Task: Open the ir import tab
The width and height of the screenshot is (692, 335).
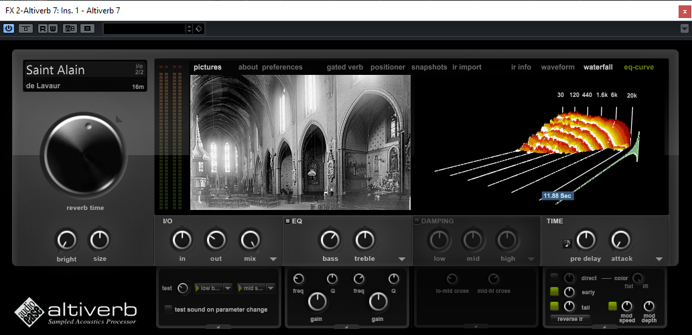Action: (x=467, y=68)
